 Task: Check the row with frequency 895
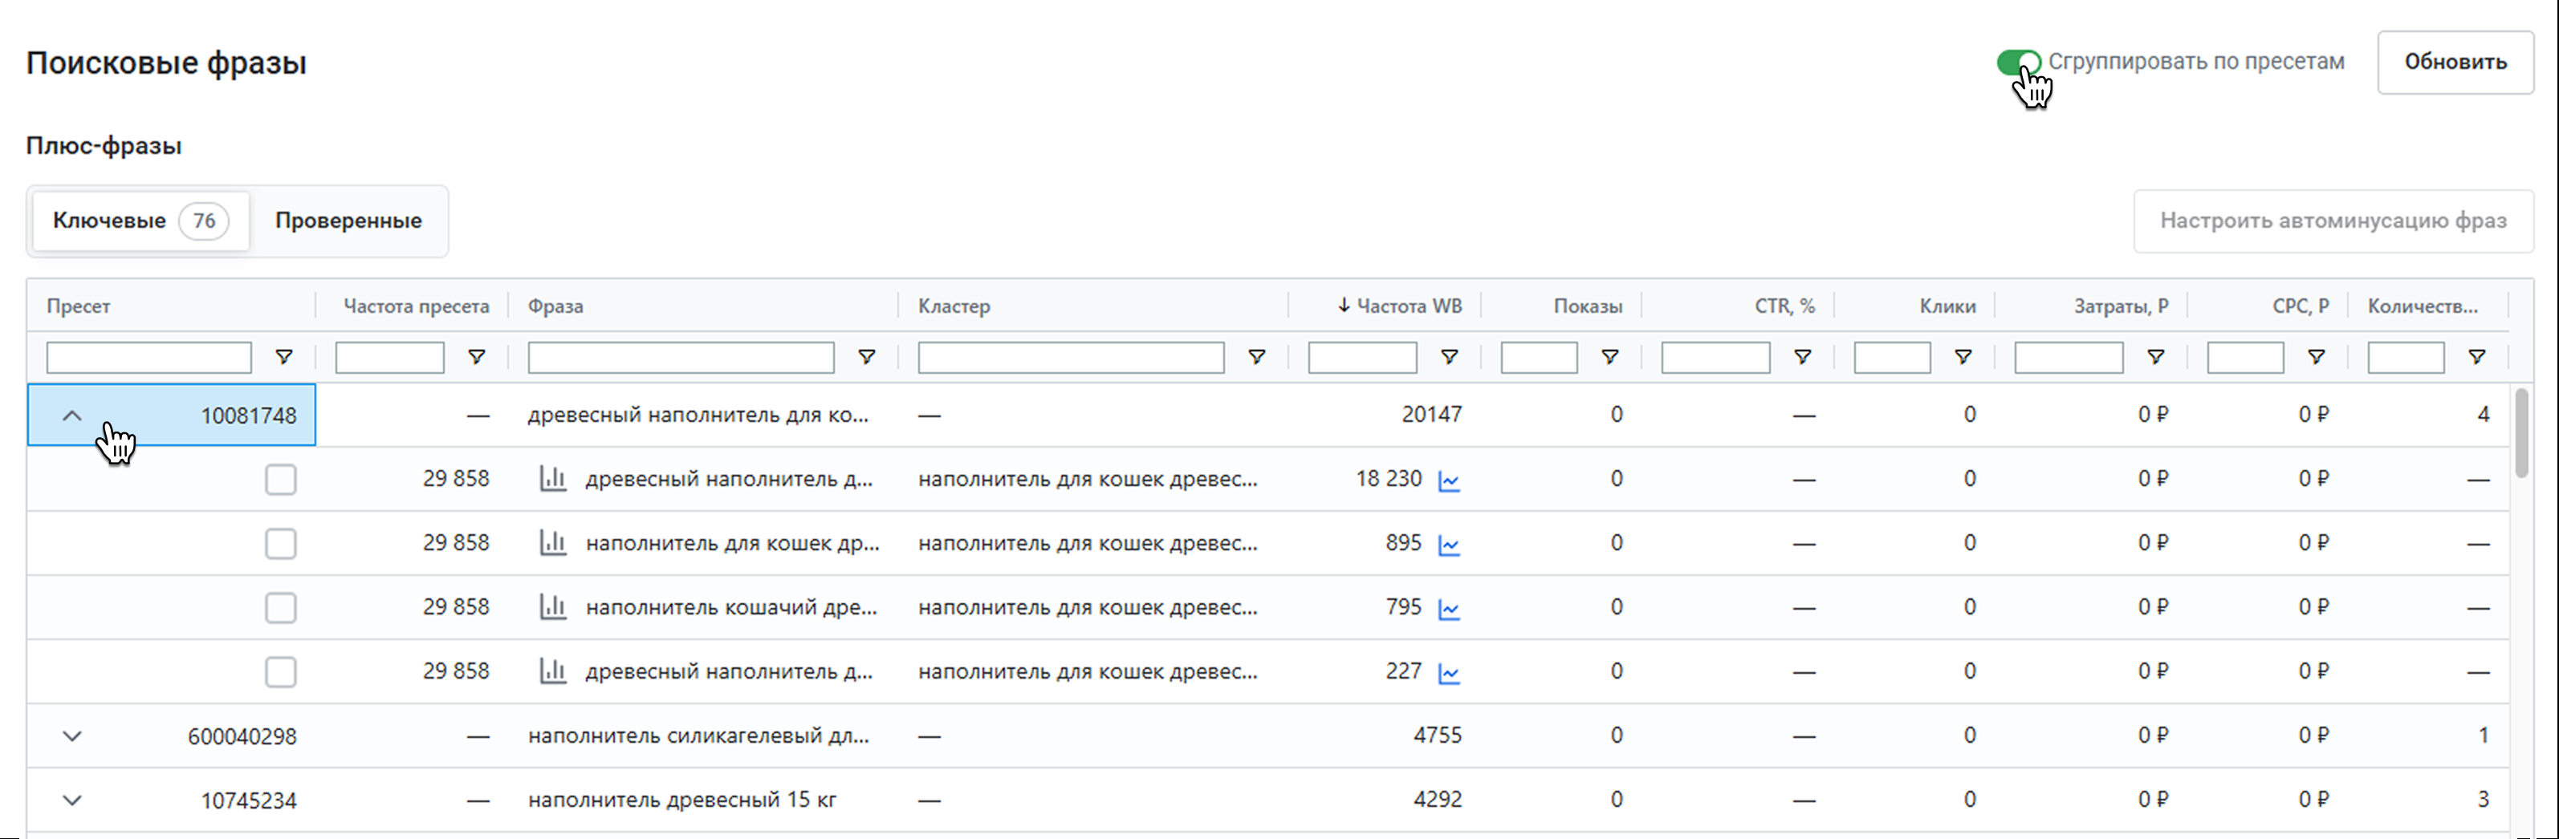point(280,543)
